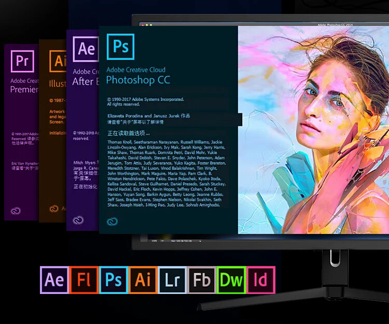Click Creative Cloud icon on Illustrator splash
This screenshot has height=324, width=389.
click(54, 209)
